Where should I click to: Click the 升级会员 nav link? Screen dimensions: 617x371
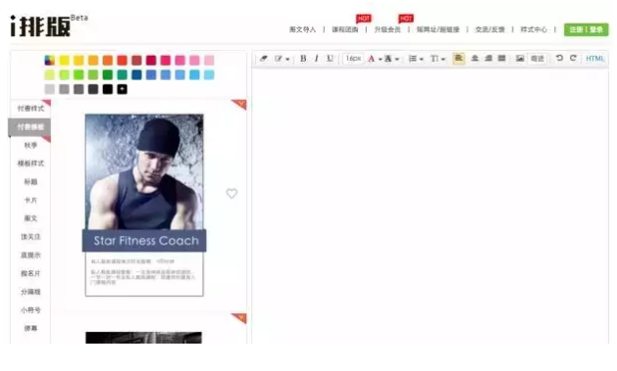tap(387, 29)
